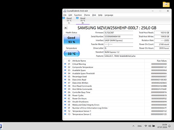Click the Serial Number field
The height and width of the screenshot is (130, 174).
(x=119, y=37)
